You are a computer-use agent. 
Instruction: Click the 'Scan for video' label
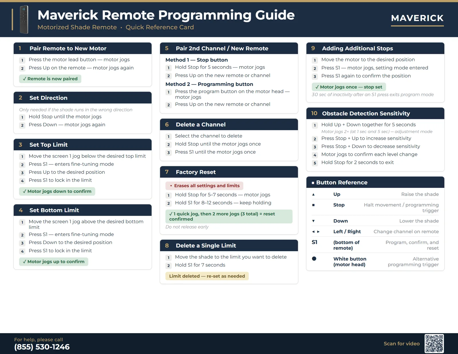pos(402,344)
